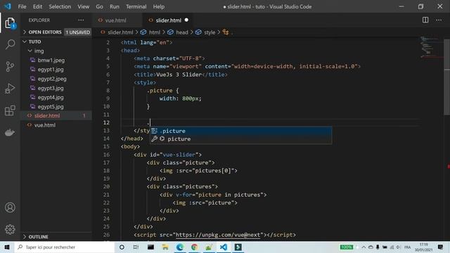
Task: Accept the .picture autocomplete suggestion
Action: tap(240, 131)
